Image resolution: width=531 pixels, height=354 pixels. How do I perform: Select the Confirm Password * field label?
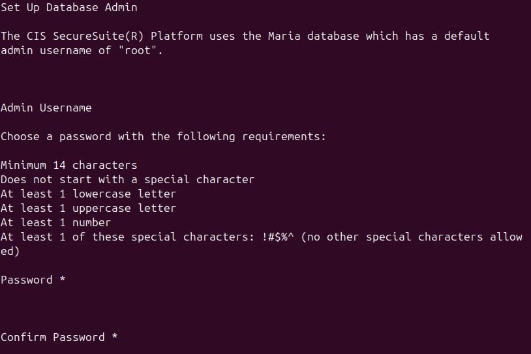tap(59, 338)
